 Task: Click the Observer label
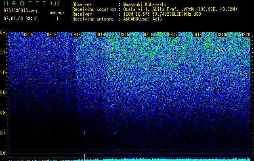click(x=82, y=4)
